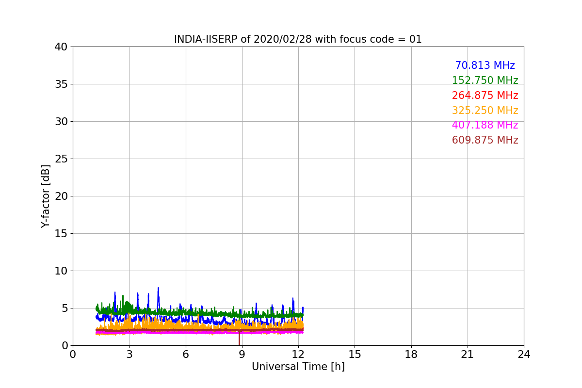The height and width of the screenshot is (388, 582).
Task: Click the y-axis tick label '30'
Action: click(x=61, y=122)
